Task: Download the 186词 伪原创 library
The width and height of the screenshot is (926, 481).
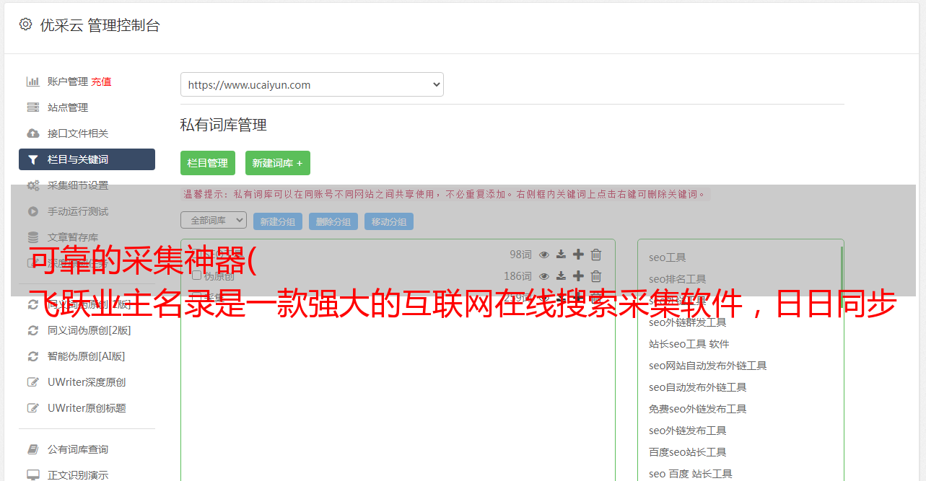Action: pos(561,276)
